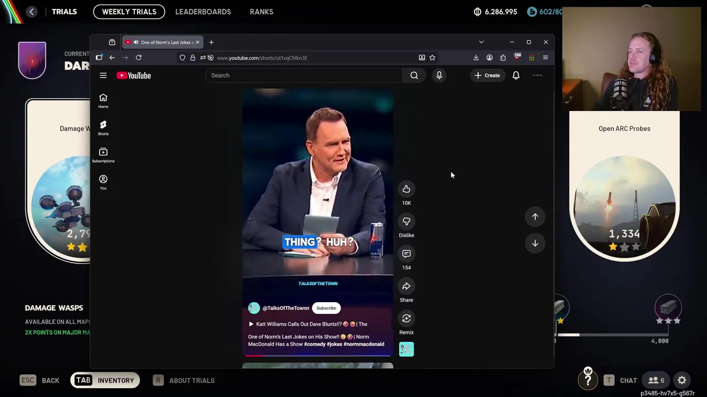
Task: Dislike the short
Action: (x=407, y=221)
